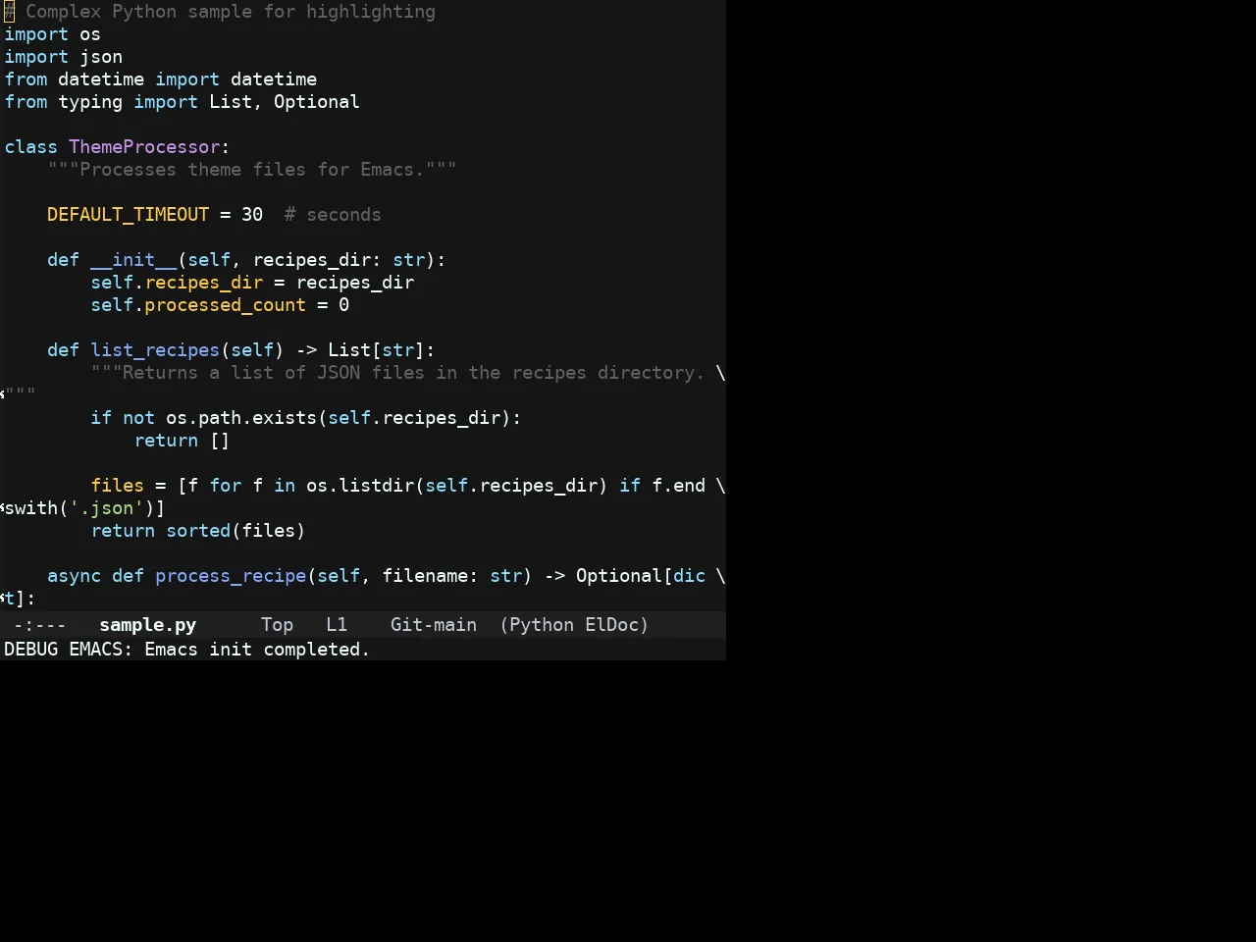The height and width of the screenshot is (942, 1256).
Task: Click the list_recipes function name
Action: click(x=155, y=350)
